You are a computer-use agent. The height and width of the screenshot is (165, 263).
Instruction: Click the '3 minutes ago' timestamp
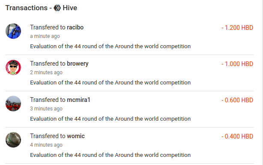pos(46,109)
